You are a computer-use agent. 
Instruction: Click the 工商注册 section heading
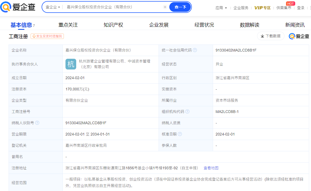[18, 36]
